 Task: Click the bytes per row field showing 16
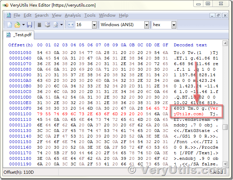tap(84, 25)
